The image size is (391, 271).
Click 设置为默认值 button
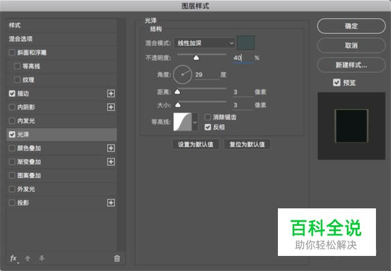coord(195,145)
